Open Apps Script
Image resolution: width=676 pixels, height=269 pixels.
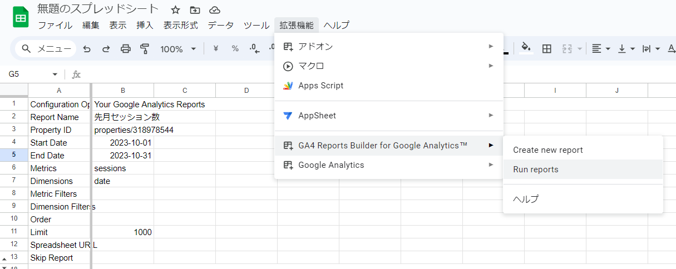(x=389, y=86)
